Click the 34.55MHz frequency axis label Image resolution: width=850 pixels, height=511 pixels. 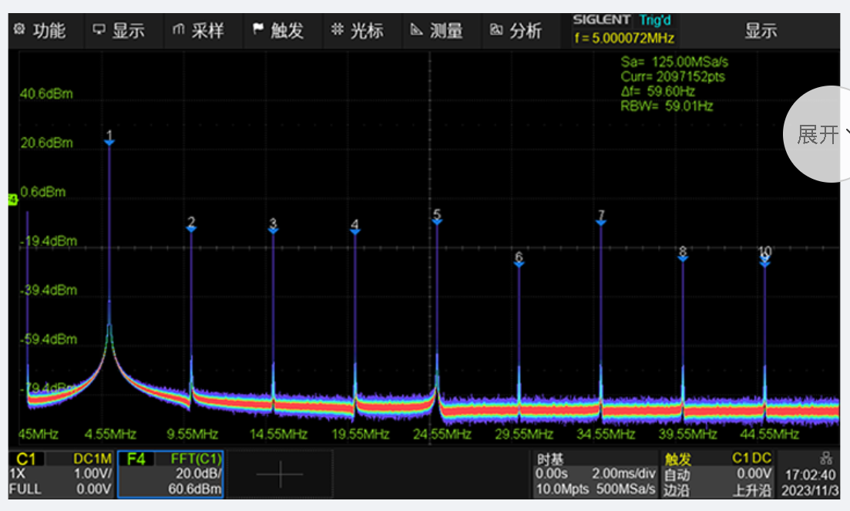pos(606,434)
